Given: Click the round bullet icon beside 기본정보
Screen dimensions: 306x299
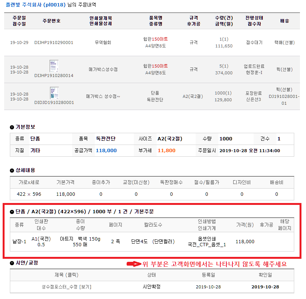Looking at the screenshot, I should point(12,127).
